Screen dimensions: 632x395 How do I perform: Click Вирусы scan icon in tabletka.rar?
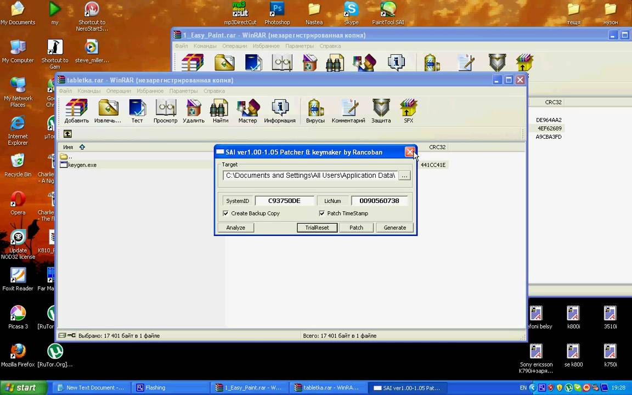(x=315, y=111)
